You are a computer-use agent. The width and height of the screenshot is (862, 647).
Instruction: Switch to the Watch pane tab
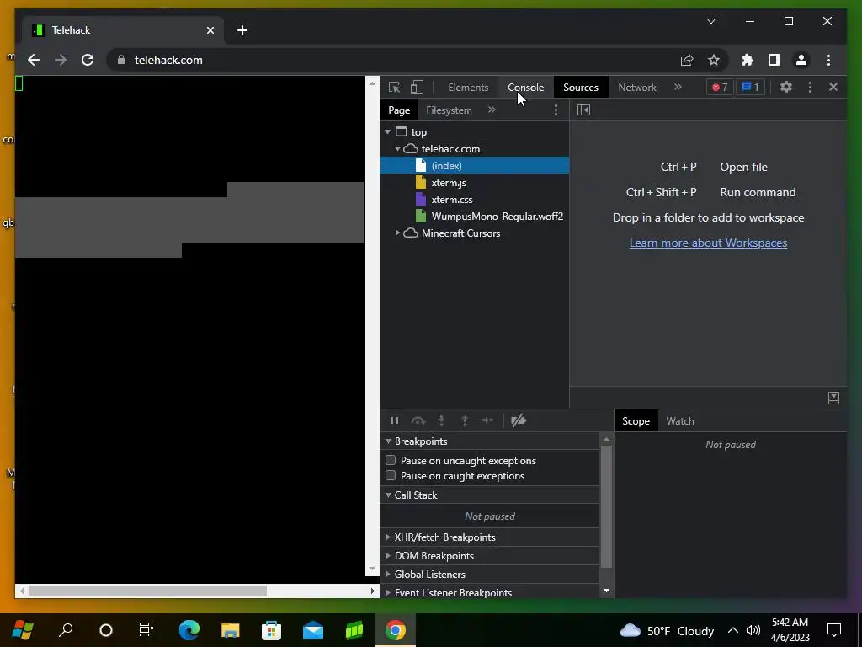(x=680, y=421)
